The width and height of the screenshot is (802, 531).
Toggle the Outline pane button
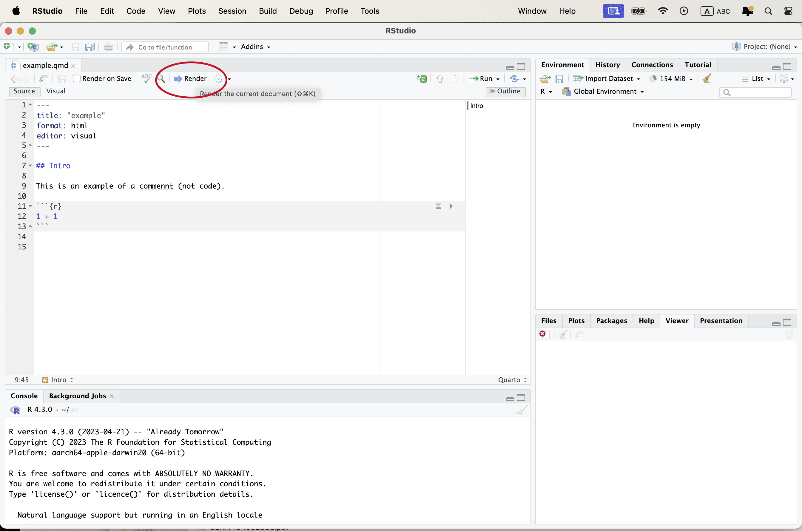(x=505, y=92)
